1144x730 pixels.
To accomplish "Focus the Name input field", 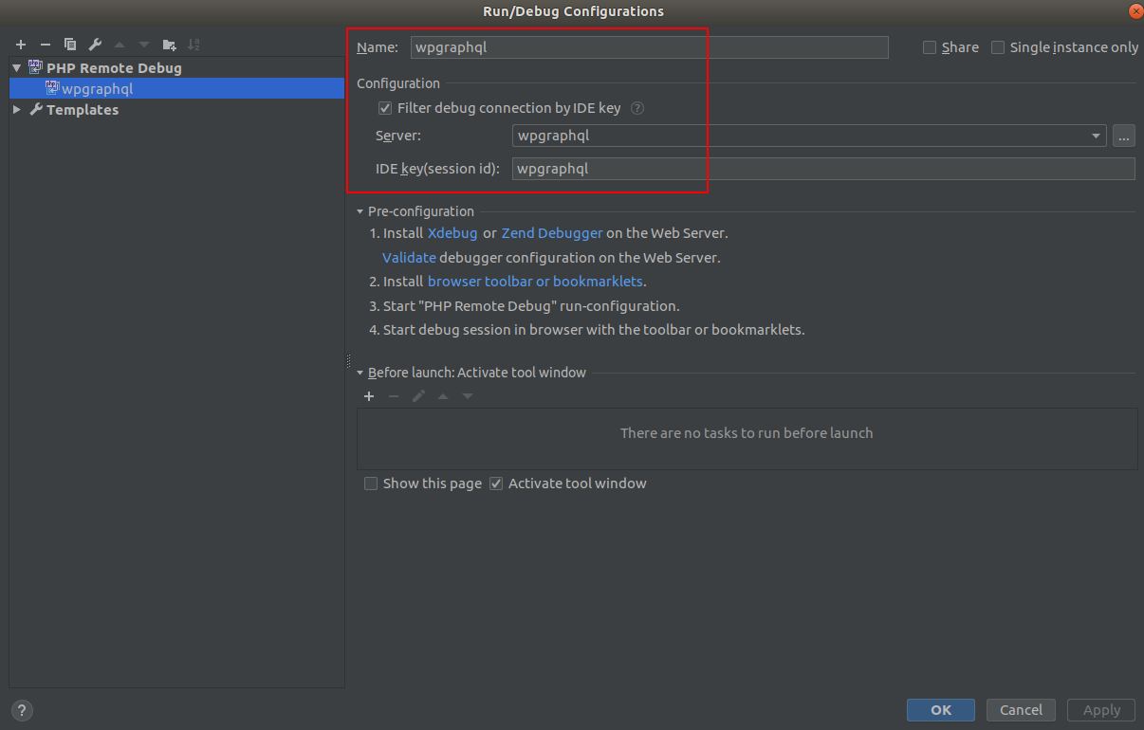I will click(x=650, y=47).
